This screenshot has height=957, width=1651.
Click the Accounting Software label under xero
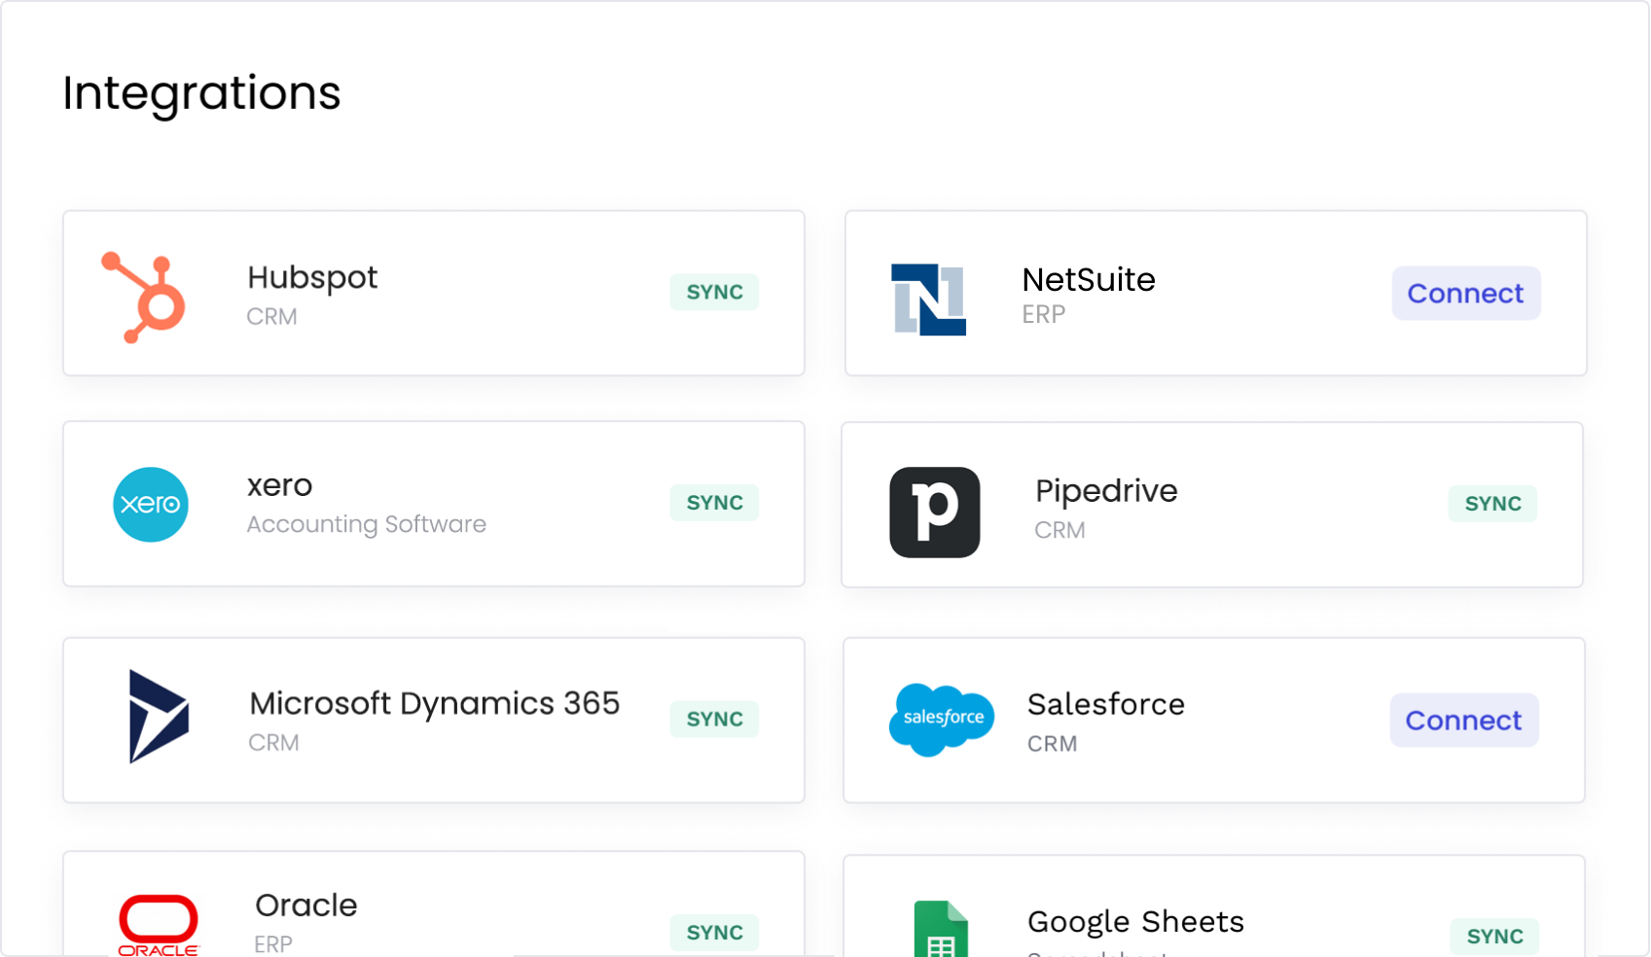pyautogui.click(x=367, y=524)
